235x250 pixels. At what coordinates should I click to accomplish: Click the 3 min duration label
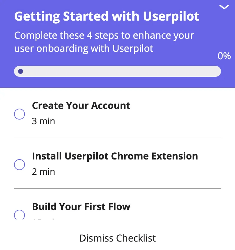point(43,121)
